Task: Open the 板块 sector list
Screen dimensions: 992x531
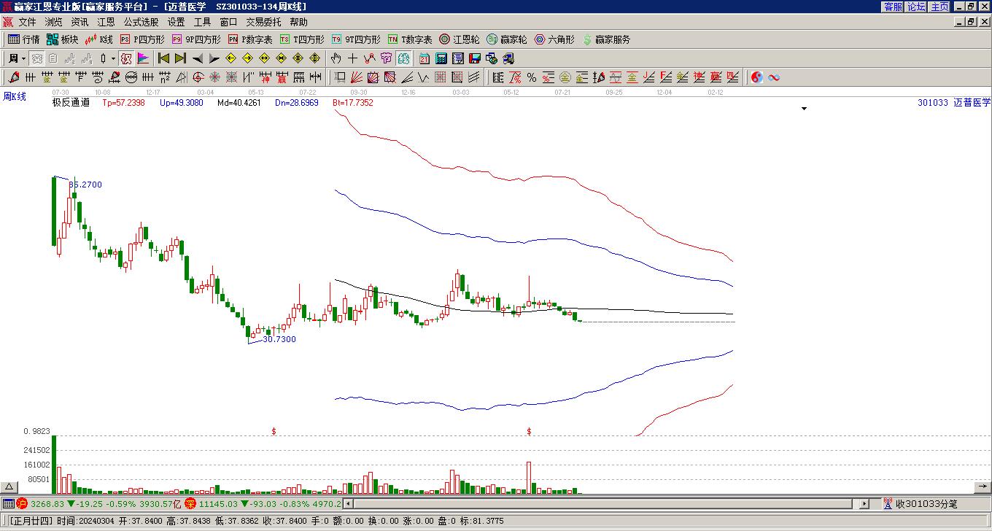Action: tap(62, 39)
